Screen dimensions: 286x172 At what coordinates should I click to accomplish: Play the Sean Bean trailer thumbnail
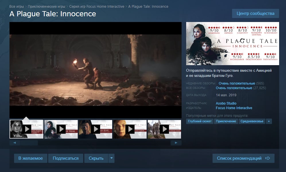point(96,129)
